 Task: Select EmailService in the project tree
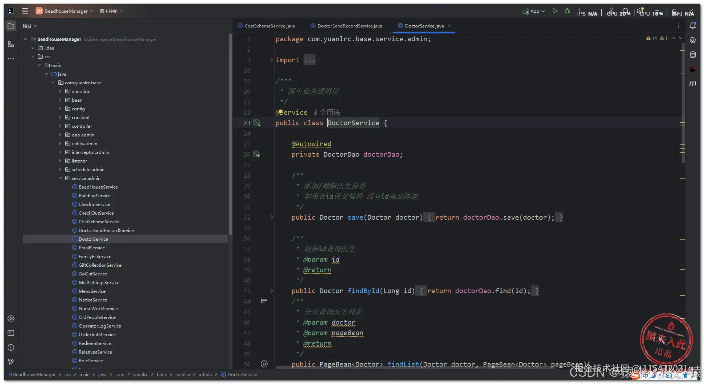pos(92,248)
